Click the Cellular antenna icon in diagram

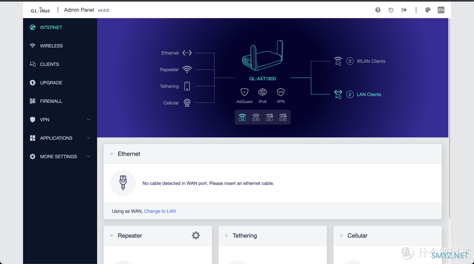point(187,103)
